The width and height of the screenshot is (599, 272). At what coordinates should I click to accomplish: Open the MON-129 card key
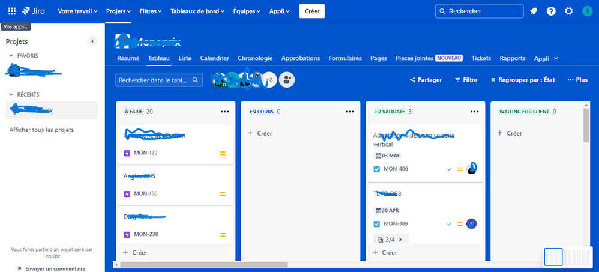(x=145, y=153)
